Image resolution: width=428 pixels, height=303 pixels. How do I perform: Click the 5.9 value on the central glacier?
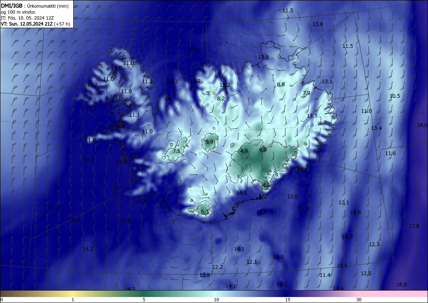[209, 142]
